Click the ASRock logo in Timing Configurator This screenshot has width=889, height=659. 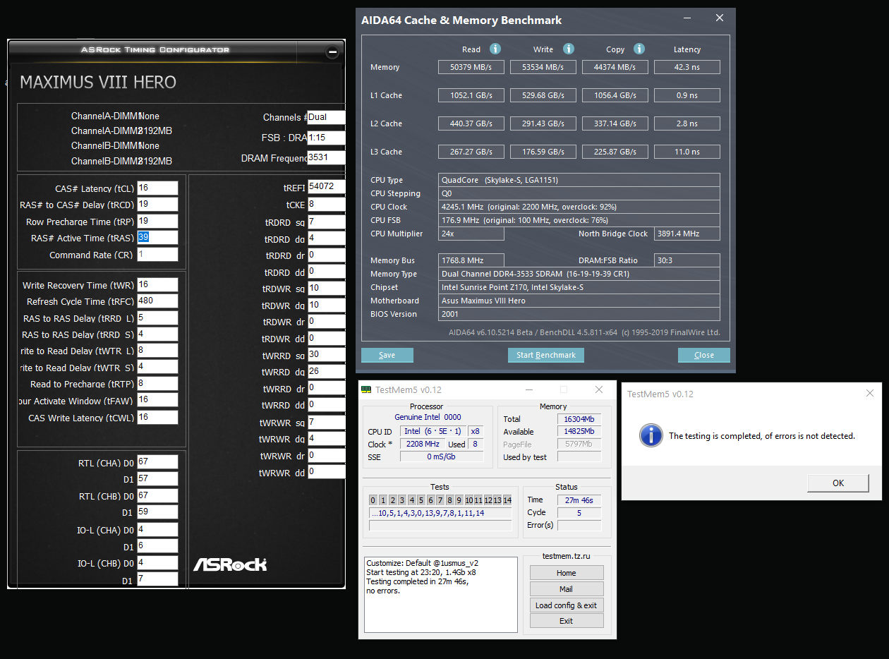click(230, 564)
